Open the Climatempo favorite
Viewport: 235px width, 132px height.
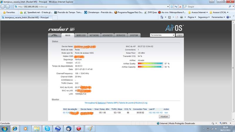pos(99,12)
